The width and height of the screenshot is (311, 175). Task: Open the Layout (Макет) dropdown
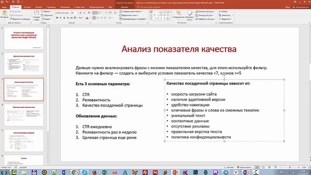tap(47, 12)
